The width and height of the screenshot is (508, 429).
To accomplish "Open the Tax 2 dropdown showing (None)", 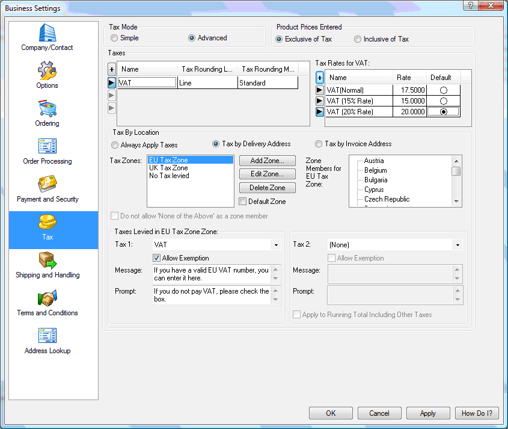I will [458, 245].
